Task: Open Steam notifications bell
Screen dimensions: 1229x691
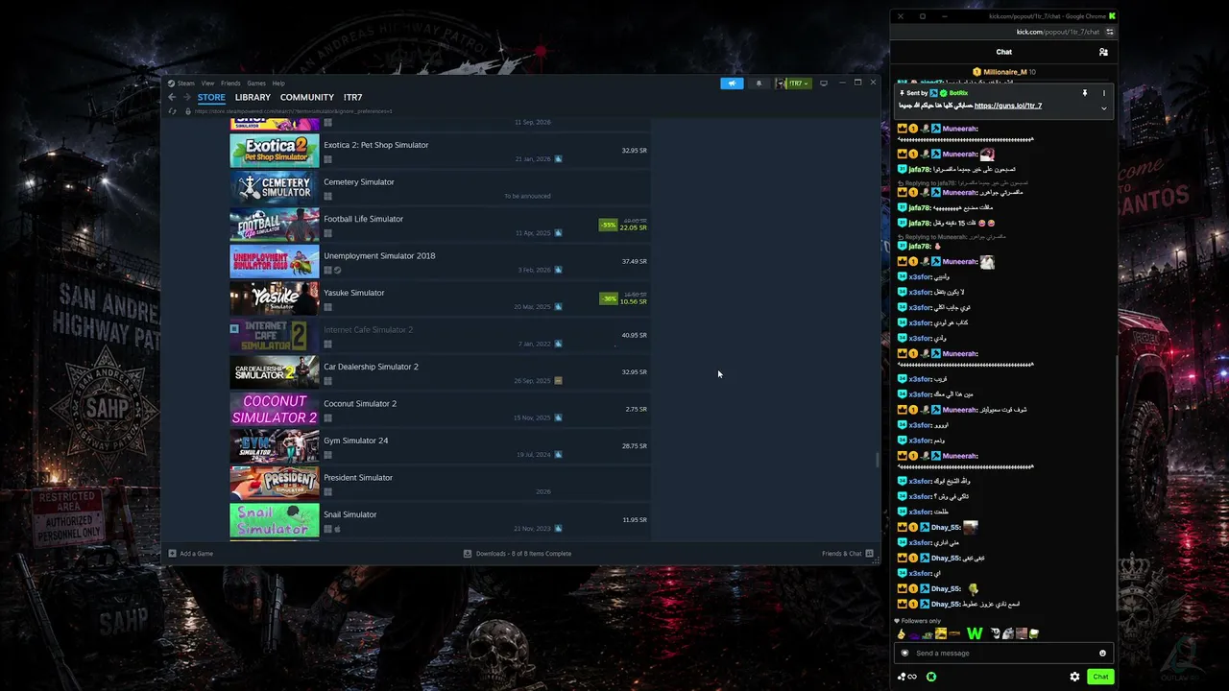Action: pyautogui.click(x=759, y=83)
